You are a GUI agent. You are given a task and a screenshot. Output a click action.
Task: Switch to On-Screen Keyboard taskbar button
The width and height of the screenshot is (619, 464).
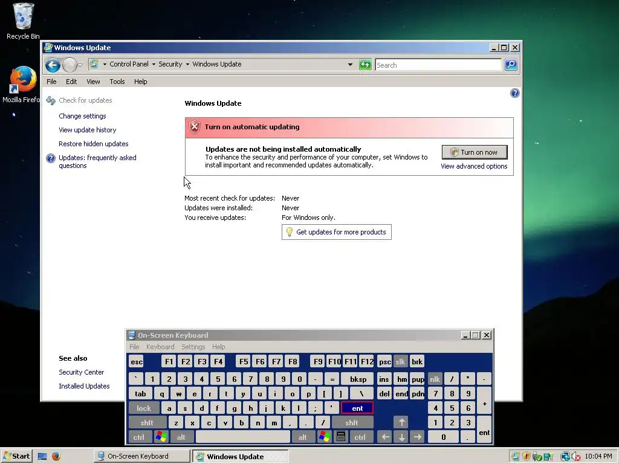pyautogui.click(x=141, y=457)
